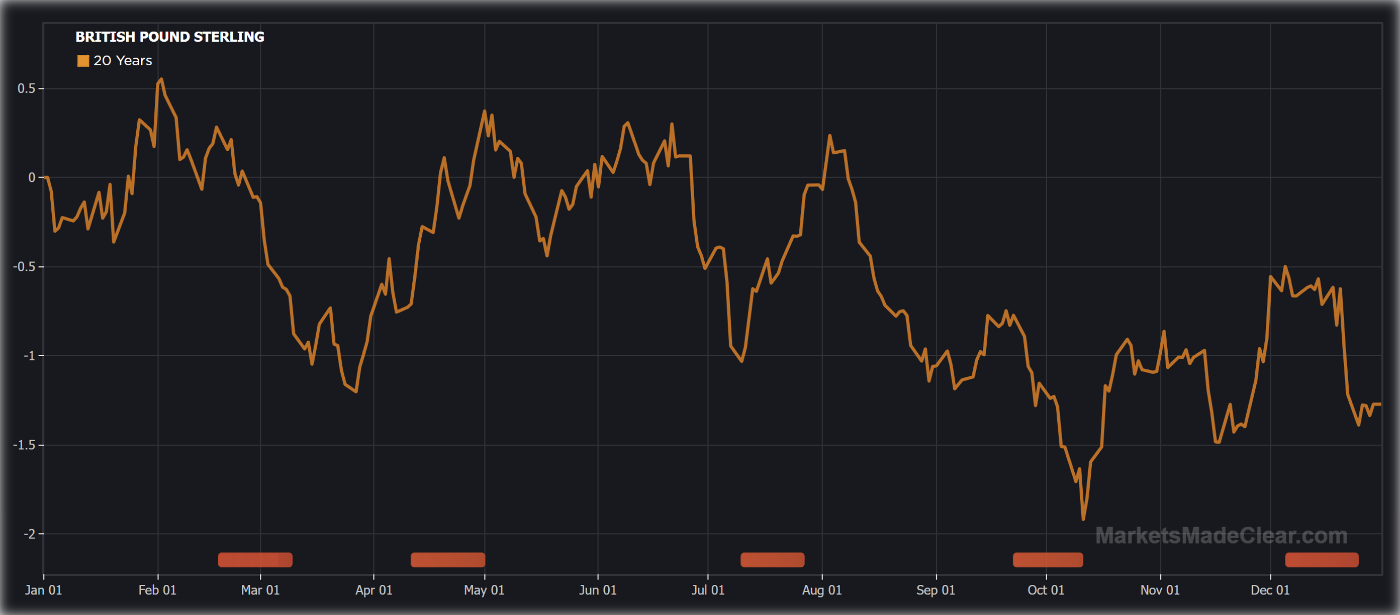Screen dimensions: 1400x615
Task: Select the red bar before Aug 01
Action: (772, 560)
